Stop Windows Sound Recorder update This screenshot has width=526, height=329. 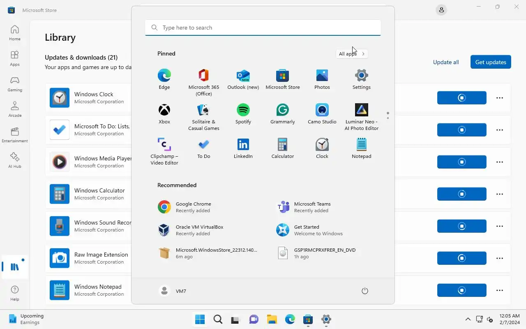click(462, 226)
